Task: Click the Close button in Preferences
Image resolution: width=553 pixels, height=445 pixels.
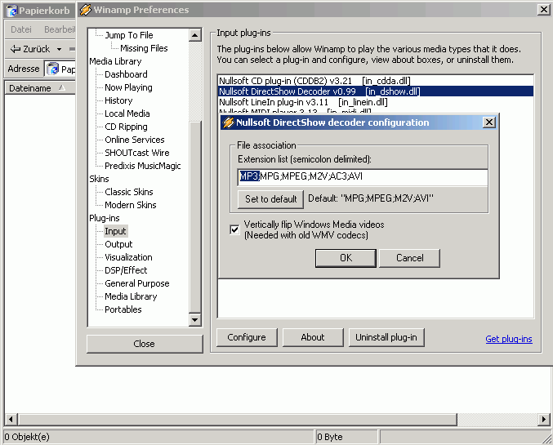Action: click(145, 344)
